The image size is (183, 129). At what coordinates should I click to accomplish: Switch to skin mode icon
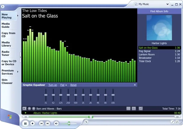point(172,122)
